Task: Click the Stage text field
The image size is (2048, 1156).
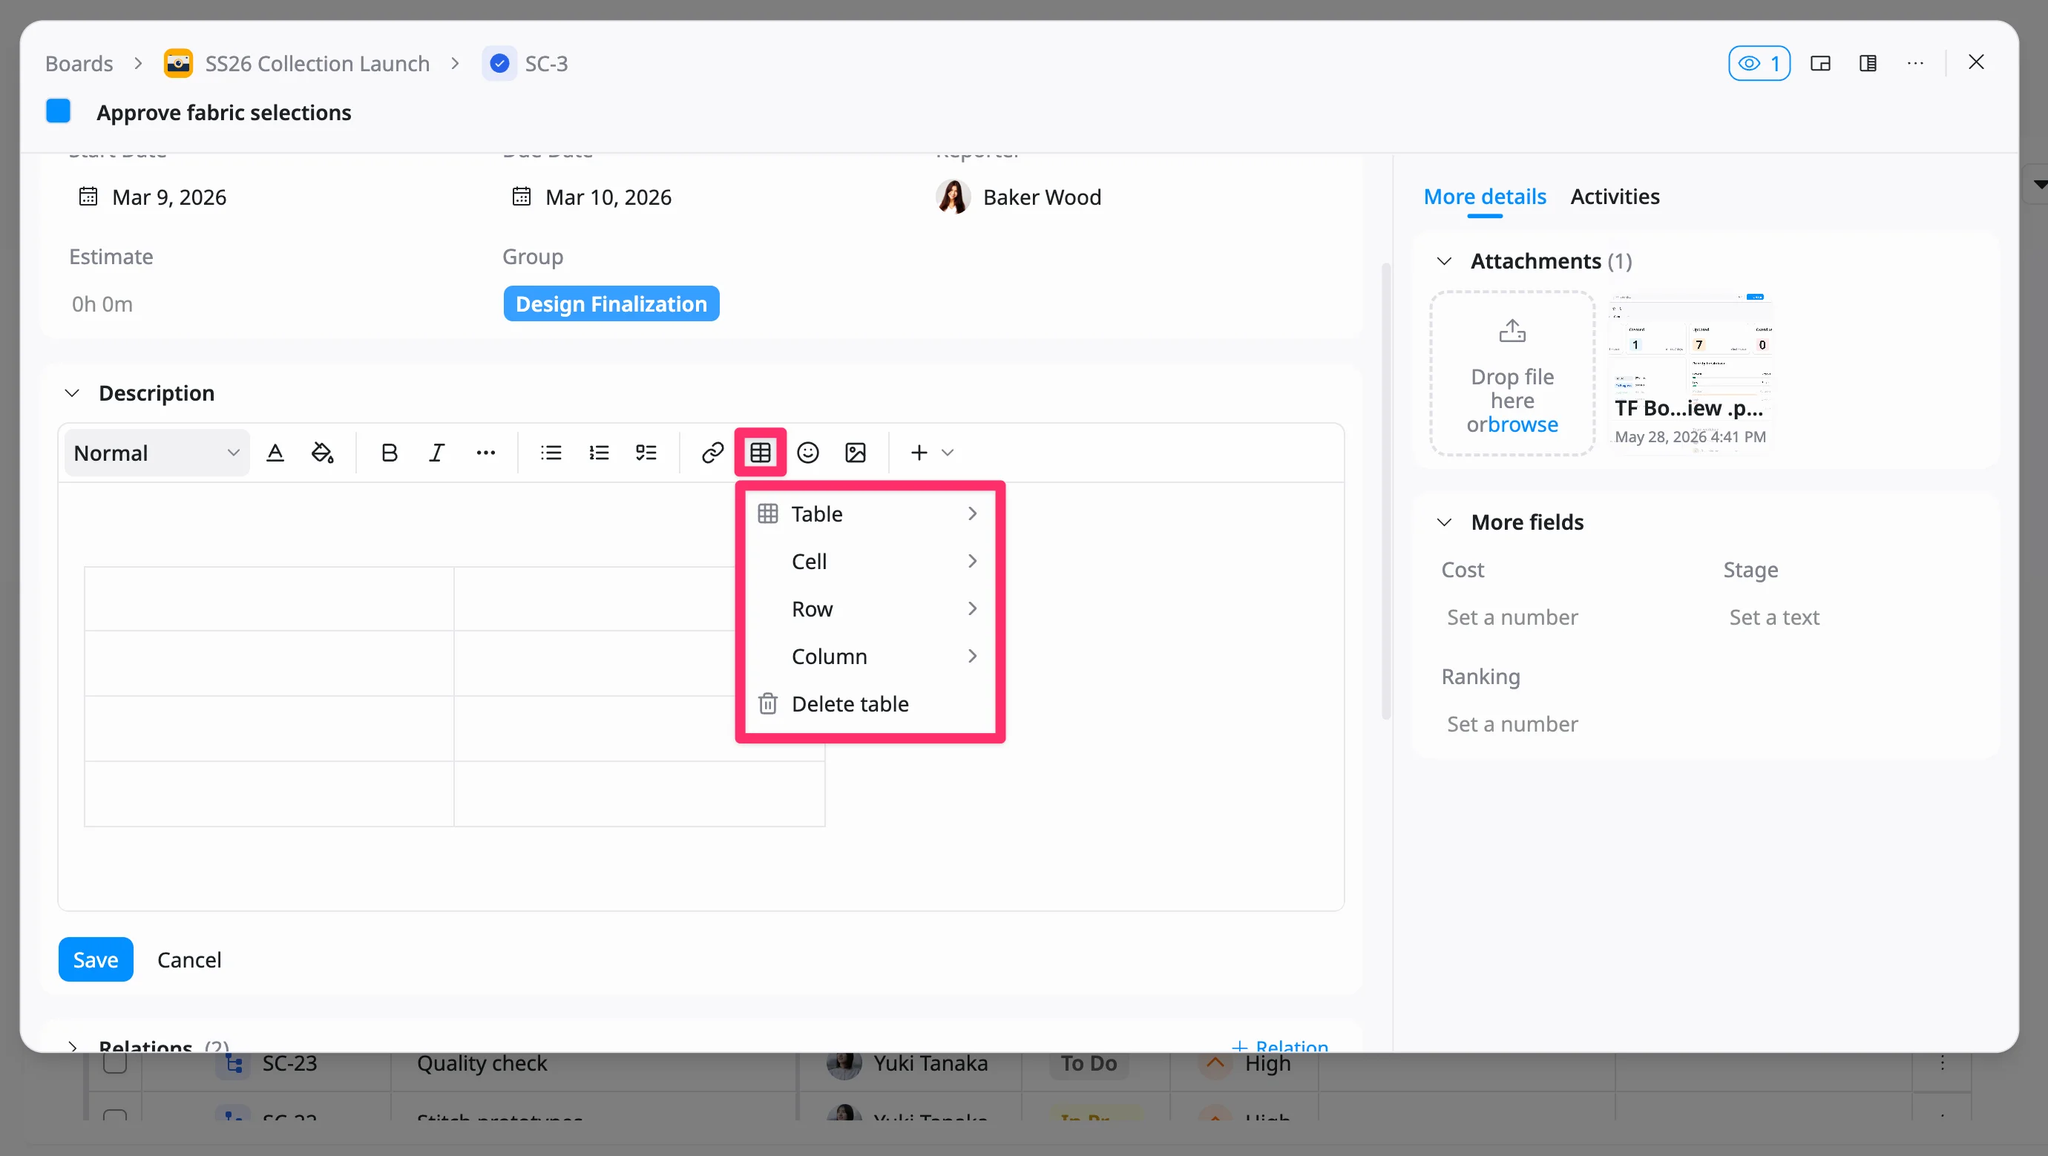Action: pos(1773,617)
